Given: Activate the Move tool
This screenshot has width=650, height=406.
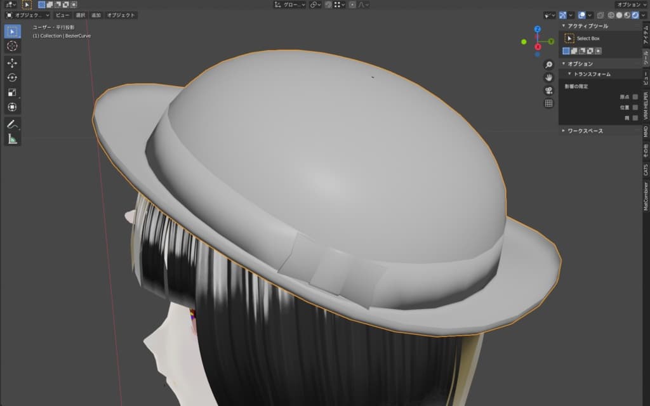Looking at the screenshot, I should coord(12,63).
